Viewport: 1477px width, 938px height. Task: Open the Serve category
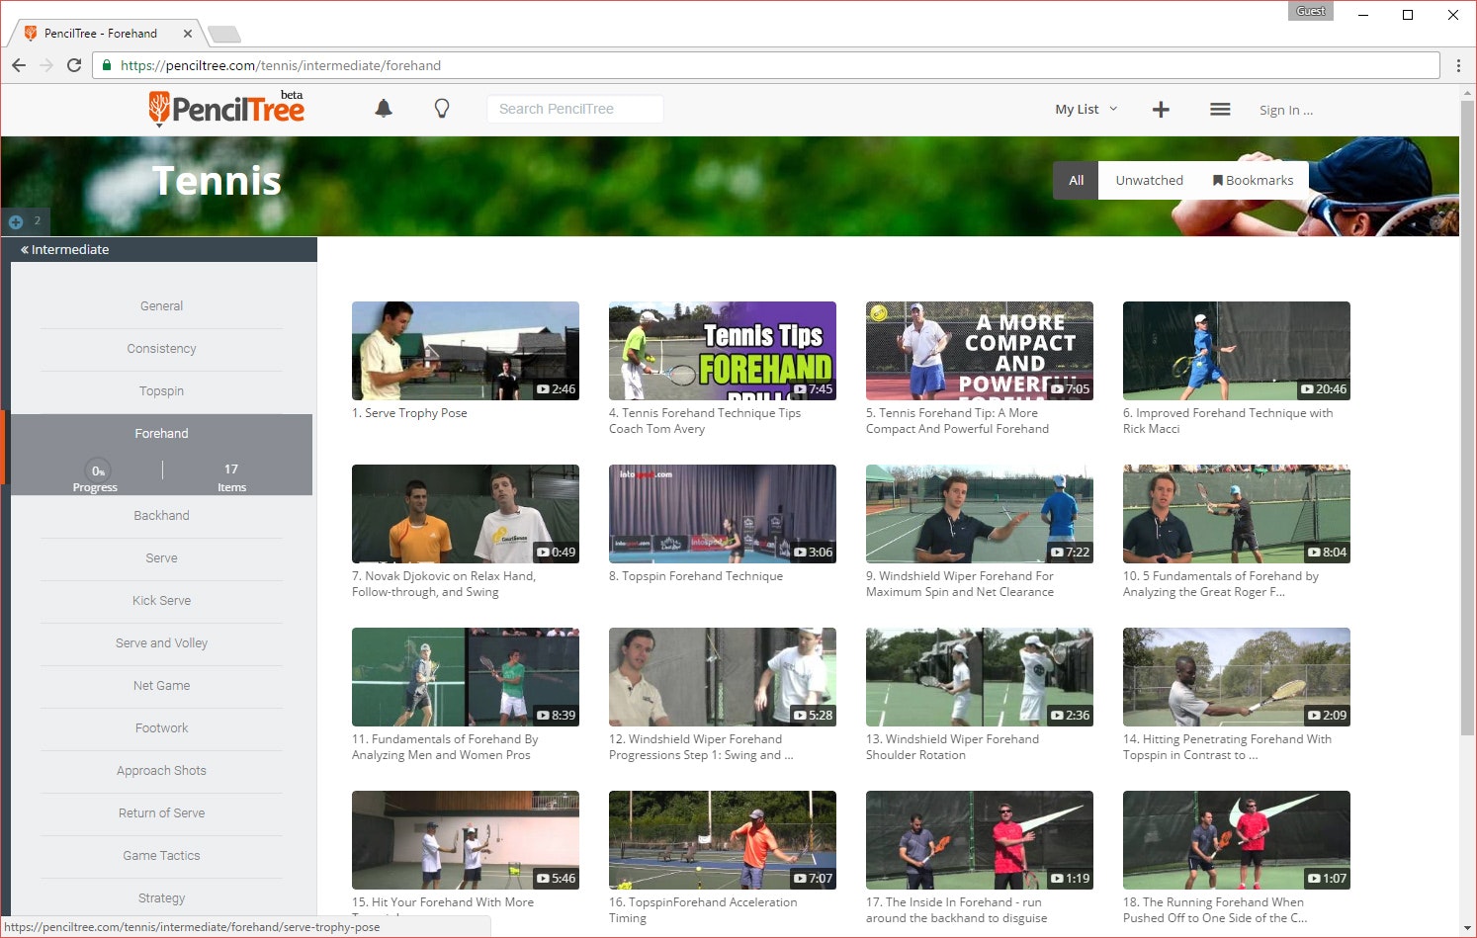(x=161, y=558)
